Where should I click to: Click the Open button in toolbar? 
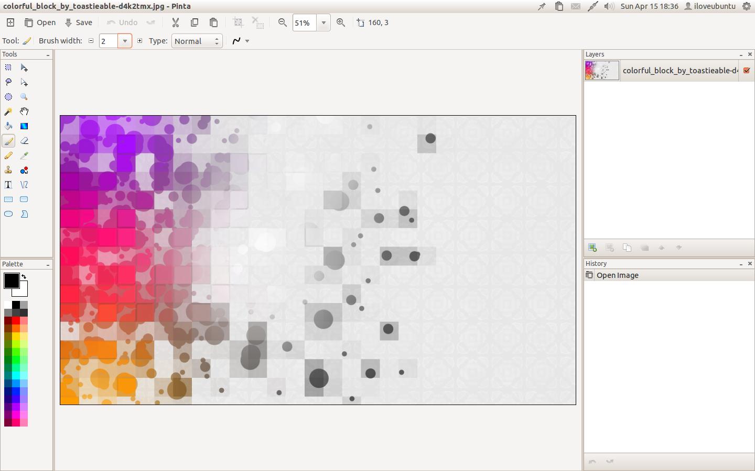(x=40, y=23)
